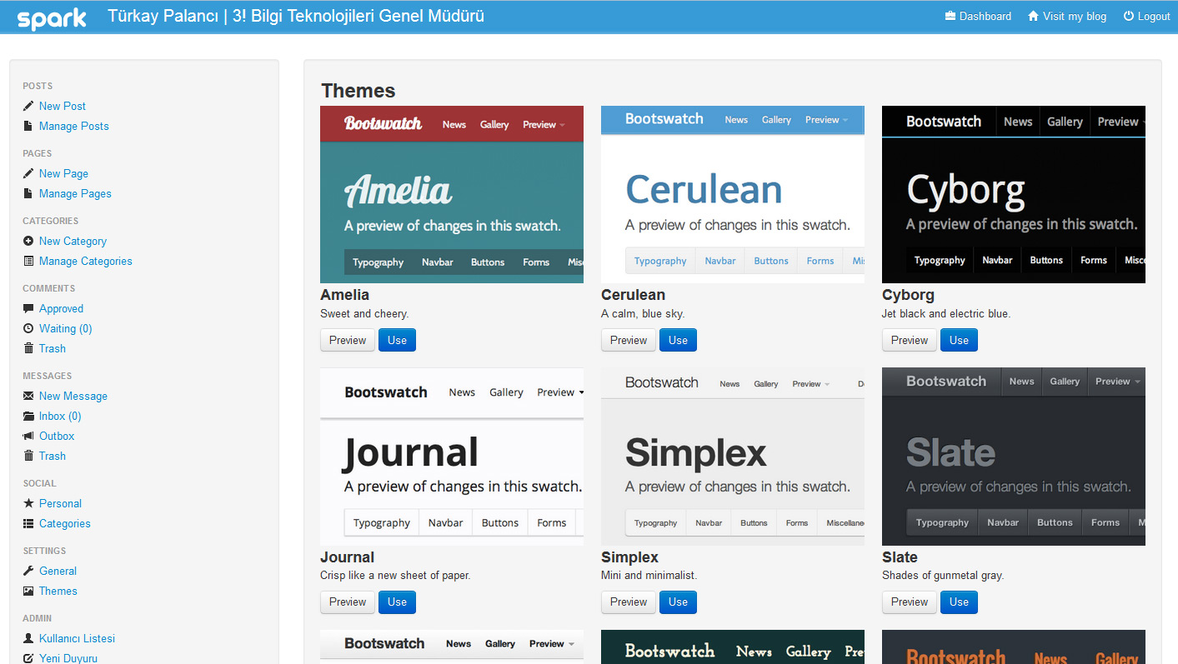Use the Journal theme

pos(397,602)
